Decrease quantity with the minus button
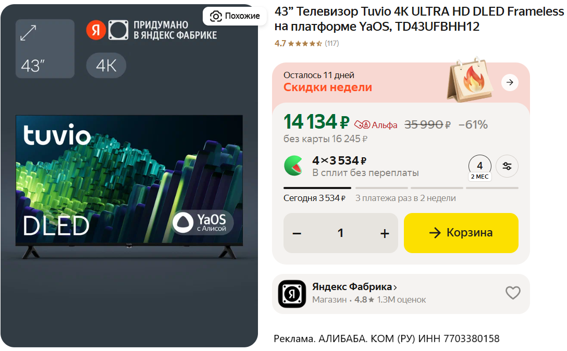The height and width of the screenshot is (351, 567). pyautogui.click(x=297, y=233)
